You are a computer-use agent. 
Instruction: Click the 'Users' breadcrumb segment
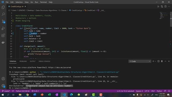click(14, 10)
